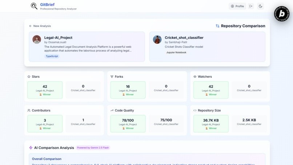Screen dimensions: 293x165
Task: Click the Forks branch icon
Action: (x=112, y=76)
